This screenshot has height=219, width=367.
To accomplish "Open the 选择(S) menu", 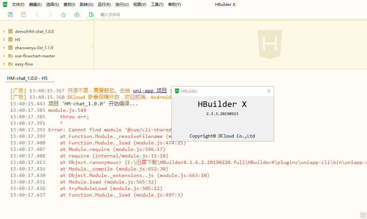I will 52,5.
